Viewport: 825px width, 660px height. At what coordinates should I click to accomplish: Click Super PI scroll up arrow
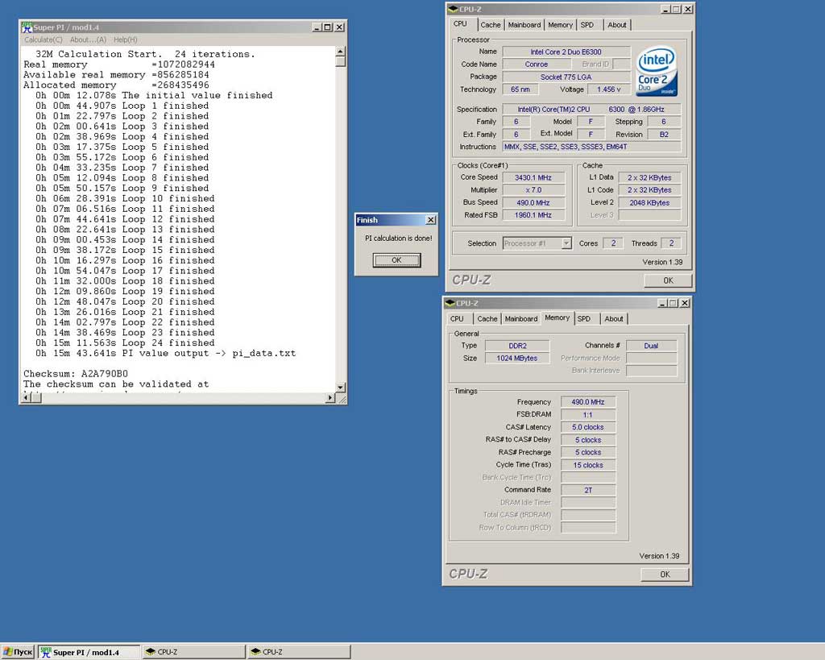(x=341, y=52)
